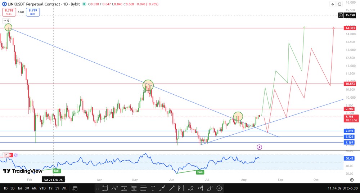This screenshot has height=193, width=360.
Task: Click the green market status dot
Action: [x=84, y=4]
